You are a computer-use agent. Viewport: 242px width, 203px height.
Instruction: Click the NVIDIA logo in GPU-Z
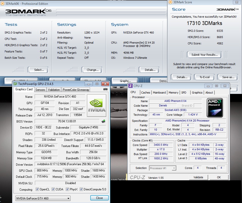(x=97, y=105)
